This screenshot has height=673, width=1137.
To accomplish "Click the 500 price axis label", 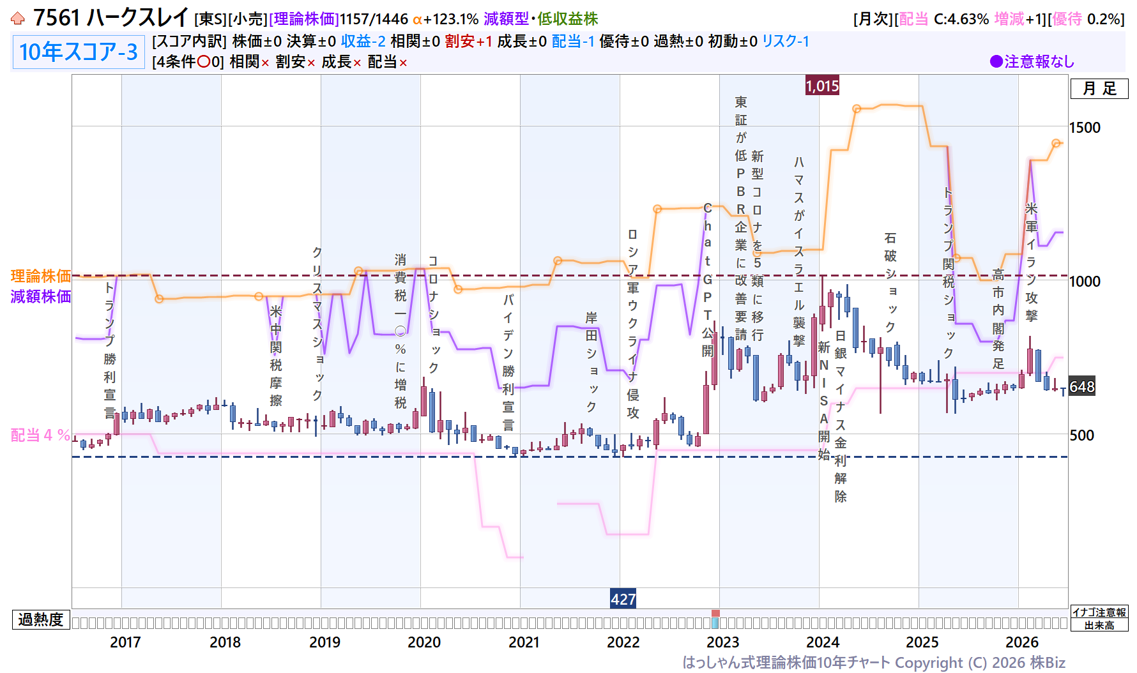I will (x=1081, y=435).
